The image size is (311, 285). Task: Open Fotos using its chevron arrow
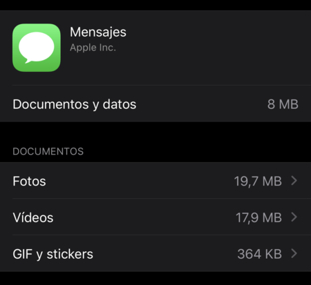(294, 181)
